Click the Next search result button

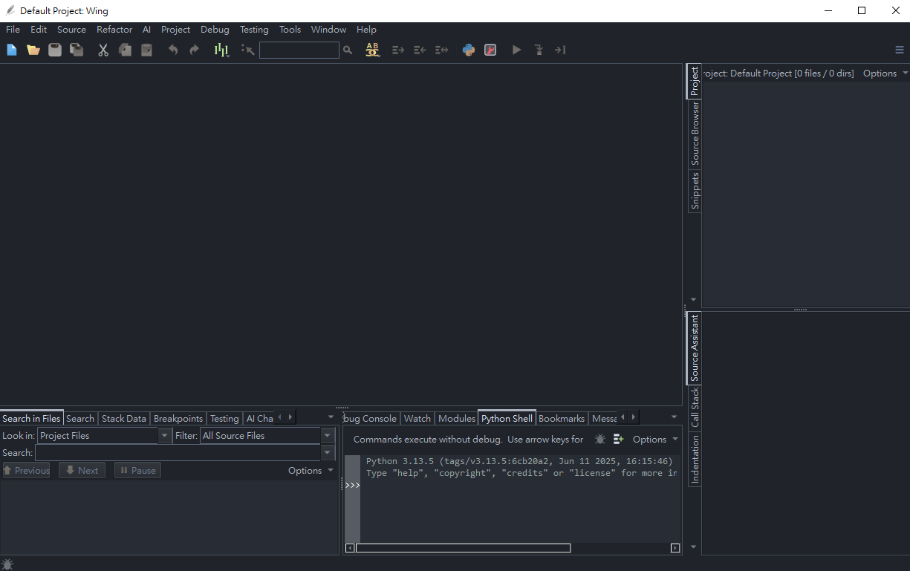(82, 470)
